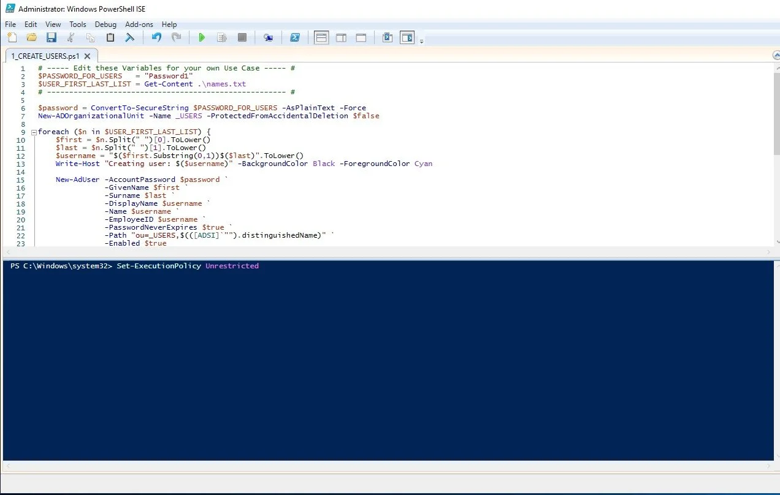Click the Show Command Add-on icon

[407, 38]
